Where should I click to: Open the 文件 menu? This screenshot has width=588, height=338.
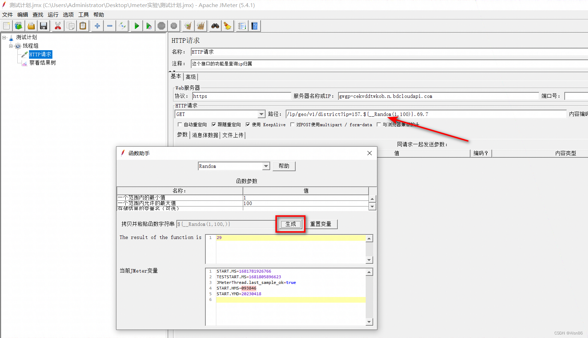(x=7, y=14)
